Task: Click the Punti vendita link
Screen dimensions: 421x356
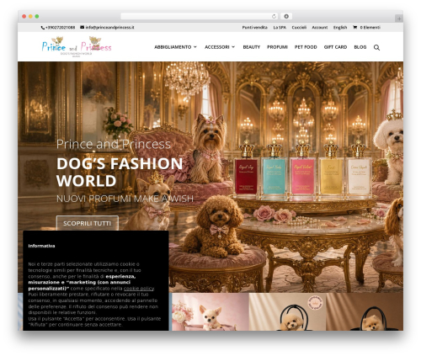Action: (254, 28)
